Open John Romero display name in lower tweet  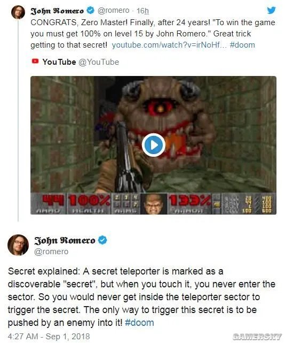click(65, 240)
